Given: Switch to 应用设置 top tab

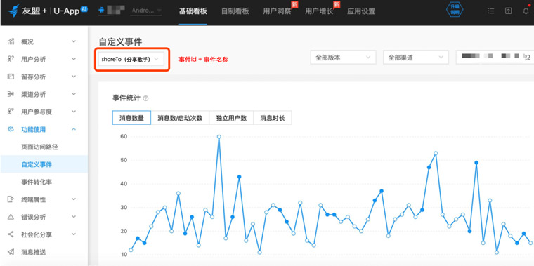Looking at the screenshot, I should point(361,11).
